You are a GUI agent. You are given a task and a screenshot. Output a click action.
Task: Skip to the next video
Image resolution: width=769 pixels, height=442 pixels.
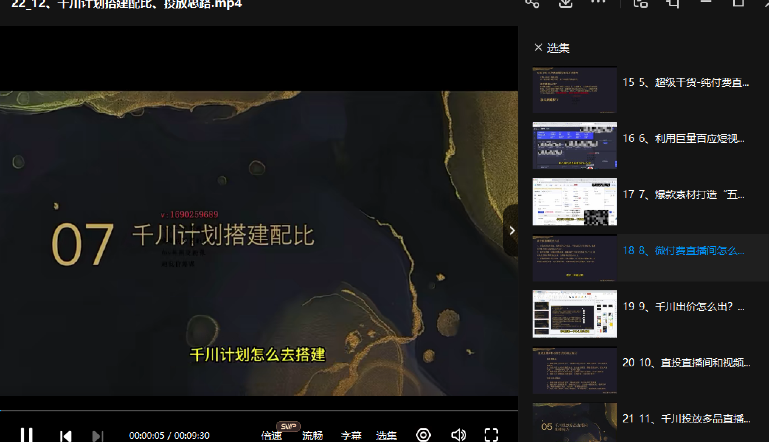(98, 436)
